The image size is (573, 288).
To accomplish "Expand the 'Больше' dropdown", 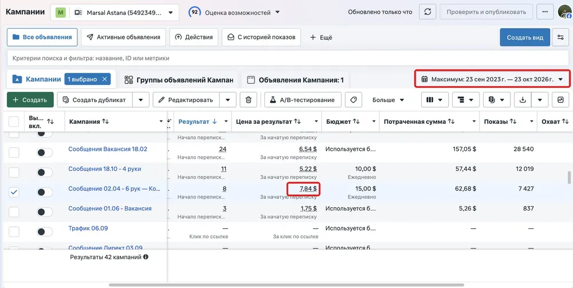I will coord(388,99).
